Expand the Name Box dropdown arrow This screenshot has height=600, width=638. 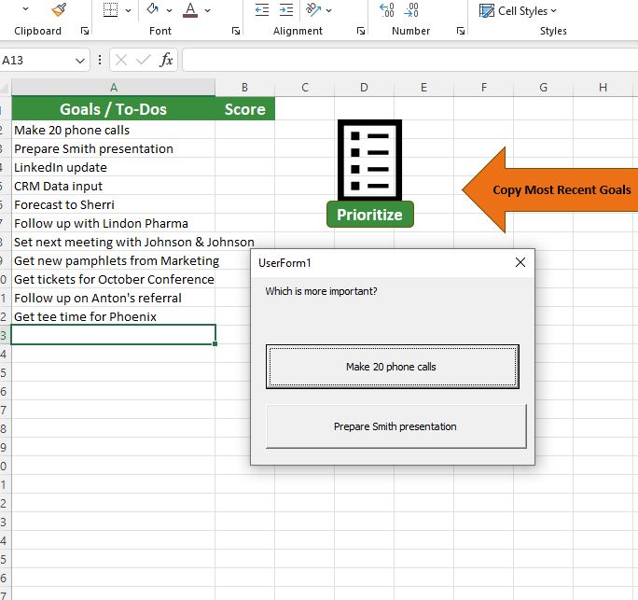click(80, 61)
